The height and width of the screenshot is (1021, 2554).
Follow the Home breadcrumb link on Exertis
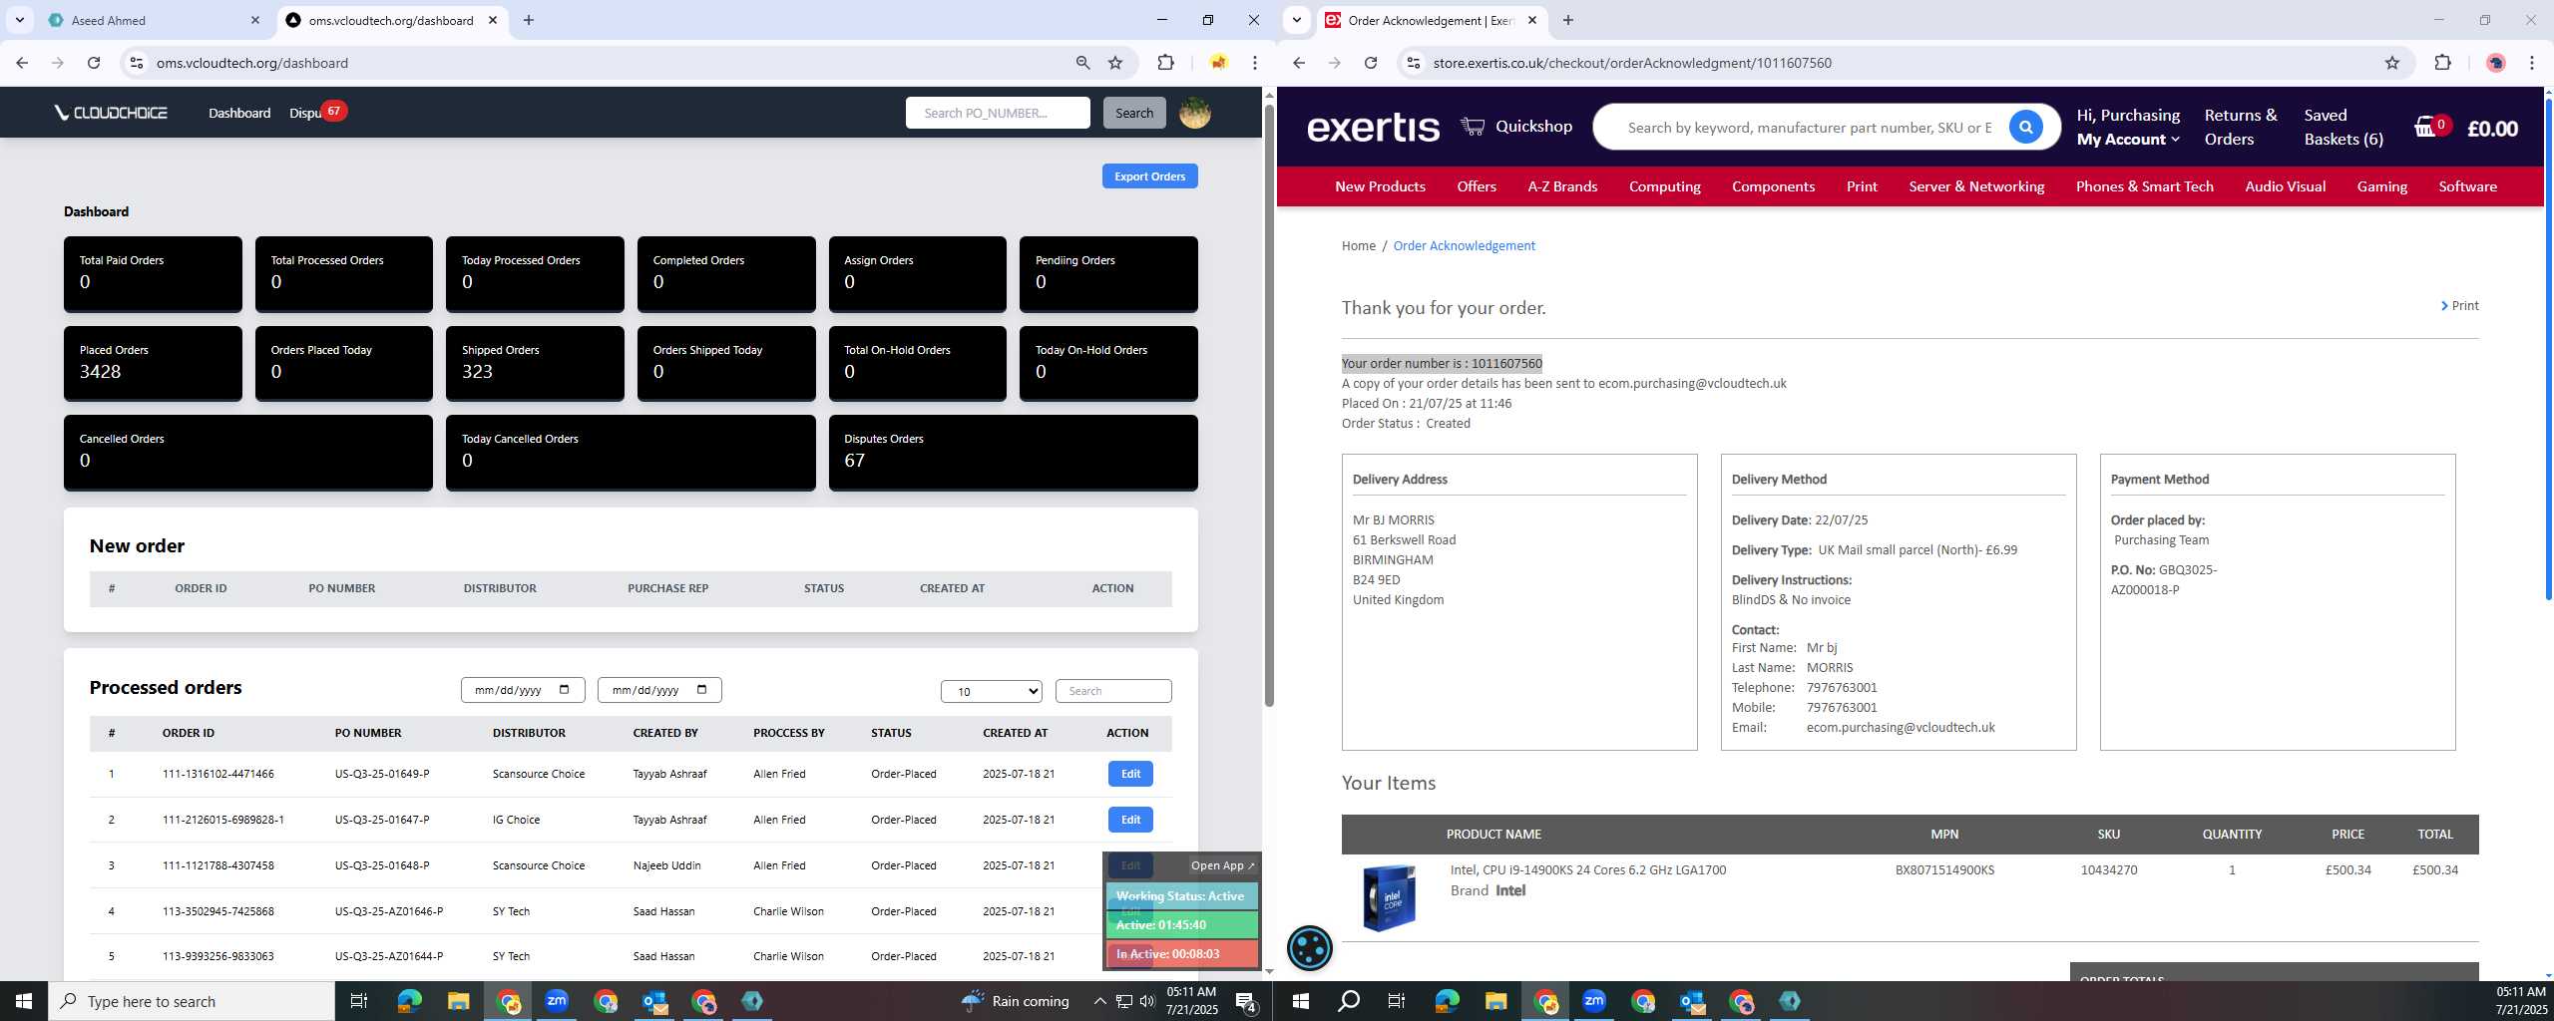click(1358, 246)
